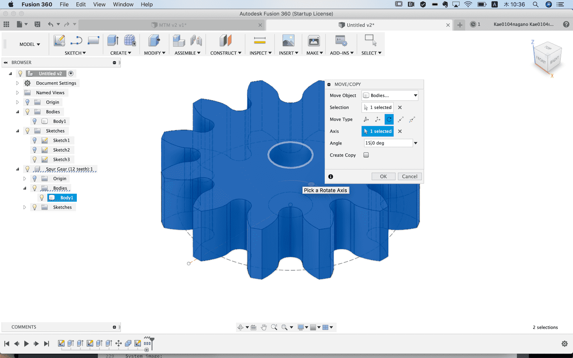Open the Edit menu in menu bar
This screenshot has height=358, width=573.
click(x=81, y=4)
